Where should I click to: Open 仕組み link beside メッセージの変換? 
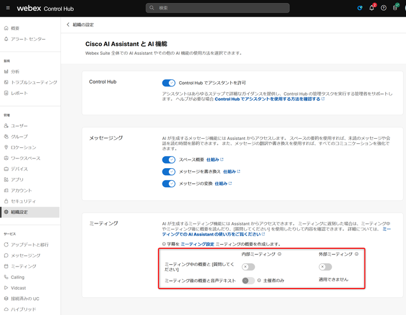(x=223, y=184)
